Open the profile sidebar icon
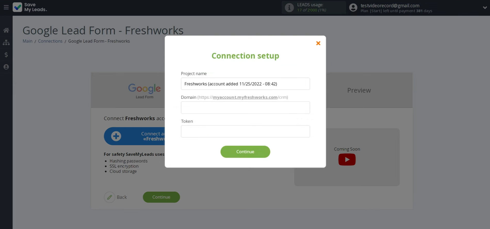This screenshot has height=229, width=490. click(x=6, y=67)
